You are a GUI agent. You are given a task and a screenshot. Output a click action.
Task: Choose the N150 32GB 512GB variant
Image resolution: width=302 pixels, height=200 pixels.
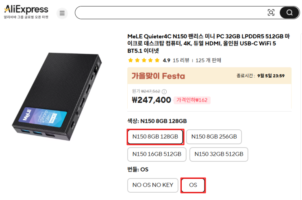coord(219,154)
